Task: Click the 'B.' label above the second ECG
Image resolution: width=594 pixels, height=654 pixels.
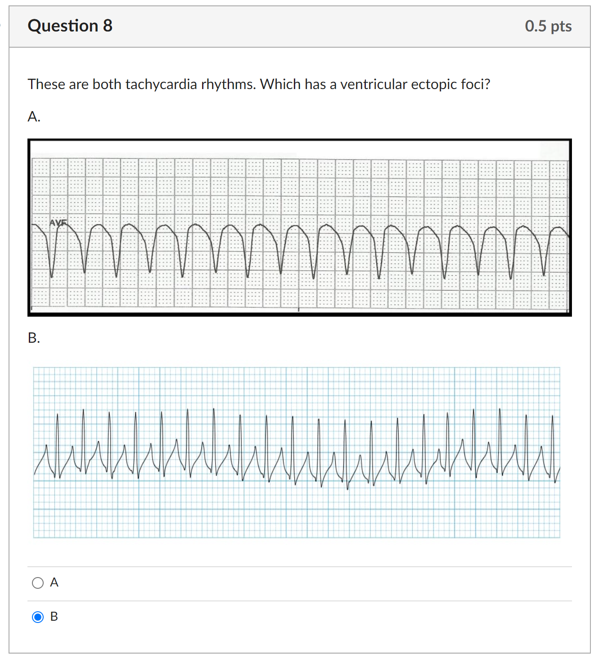Action: point(33,337)
